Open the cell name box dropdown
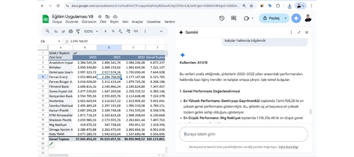Image resolution: width=354 pixels, height=157 pixels. pos(59,41)
